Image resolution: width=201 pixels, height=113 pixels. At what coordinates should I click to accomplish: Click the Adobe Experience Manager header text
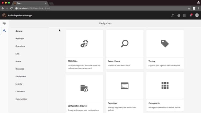[20, 16]
